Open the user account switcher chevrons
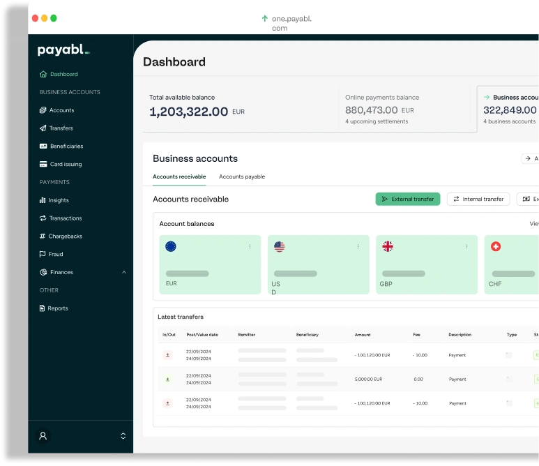The width and height of the screenshot is (539, 466). coord(123,436)
